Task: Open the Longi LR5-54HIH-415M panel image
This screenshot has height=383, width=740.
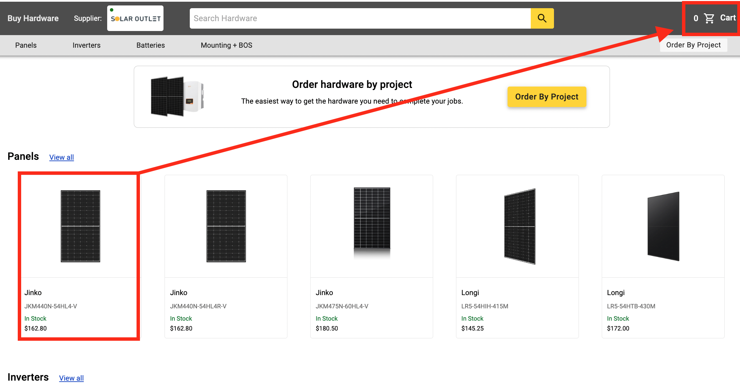Action: pos(520,226)
